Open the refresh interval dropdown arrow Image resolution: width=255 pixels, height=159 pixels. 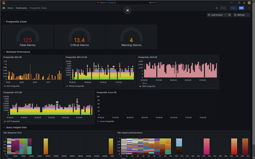coord(248,15)
